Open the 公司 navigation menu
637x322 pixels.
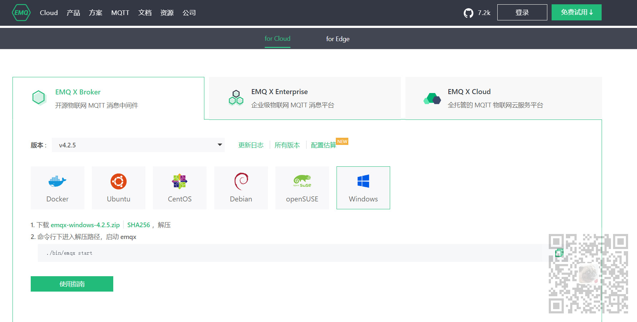click(189, 13)
